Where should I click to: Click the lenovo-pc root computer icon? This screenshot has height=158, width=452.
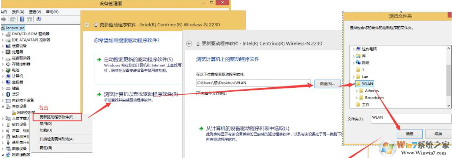(3, 28)
